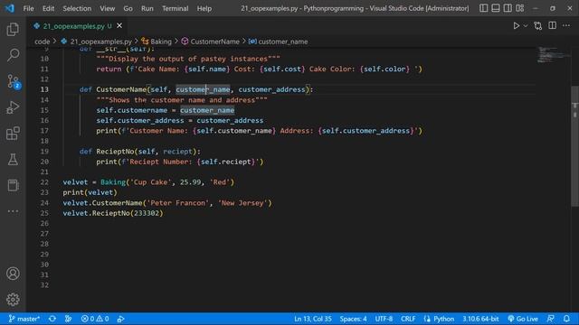This screenshot has height=325, width=579.
Task: Open the File menu
Action: click(28, 8)
